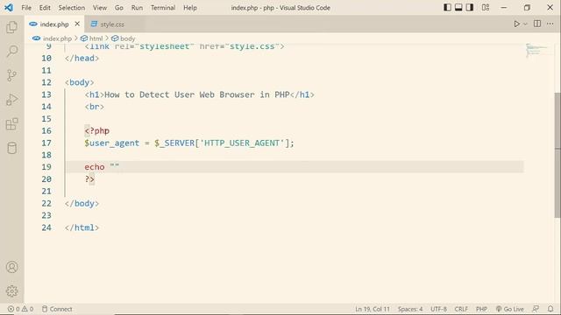Open the Accounts menu

point(11,267)
